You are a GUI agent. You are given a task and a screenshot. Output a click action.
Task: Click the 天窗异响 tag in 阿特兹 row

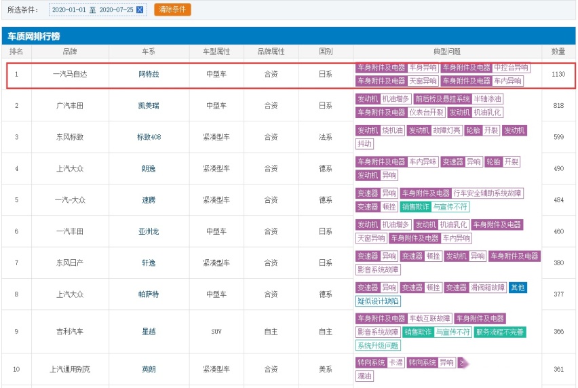tap(423, 81)
